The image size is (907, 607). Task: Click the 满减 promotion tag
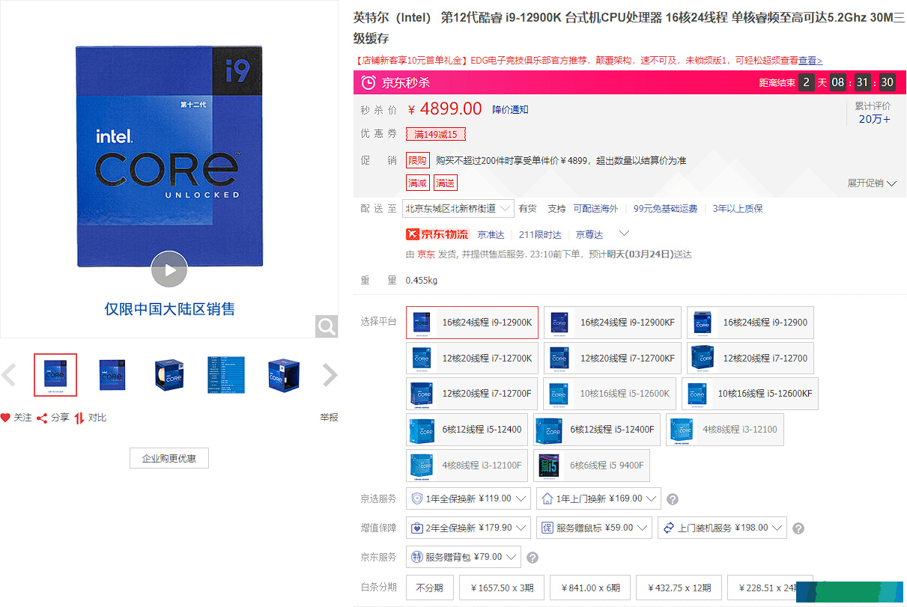click(418, 183)
